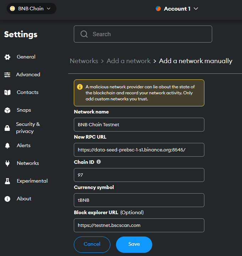Click the Chain ID info icon
This screenshot has height=256, width=242.
(x=99, y=162)
